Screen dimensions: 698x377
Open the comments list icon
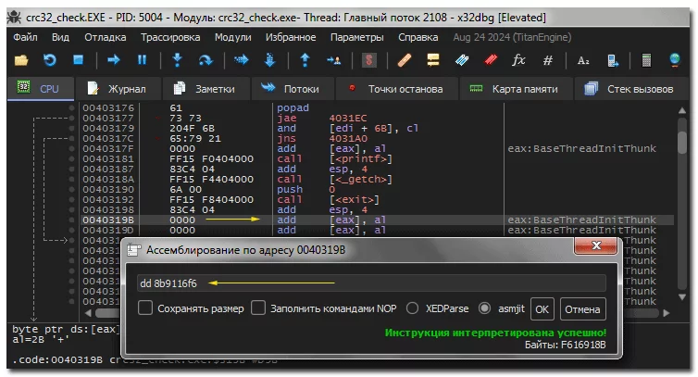pyautogui.click(x=432, y=59)
